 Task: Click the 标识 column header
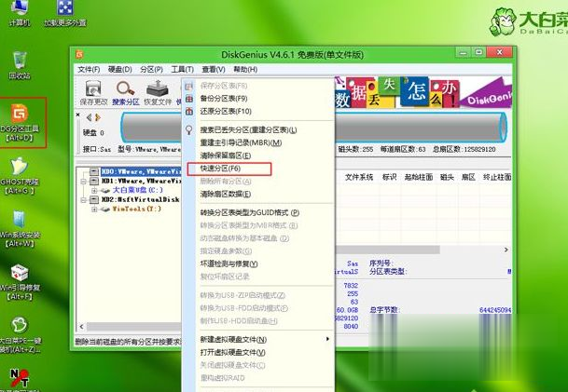[x=390, y=177]
